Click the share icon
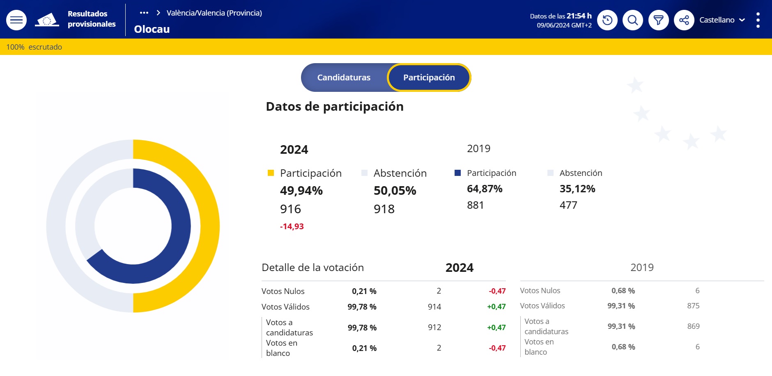772x376 pixels. coord(684,20)
